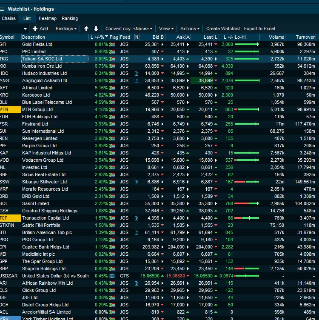Screen dimensions: 319x320
Task: Click the South Africa flag for Gold Fields
Action: click(x=112, y=45)
